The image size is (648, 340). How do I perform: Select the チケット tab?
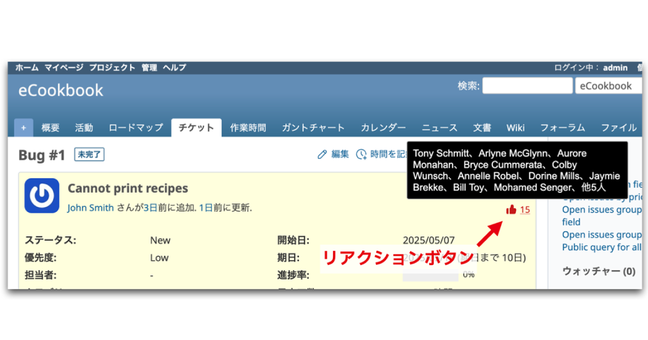tap(197, 128)
